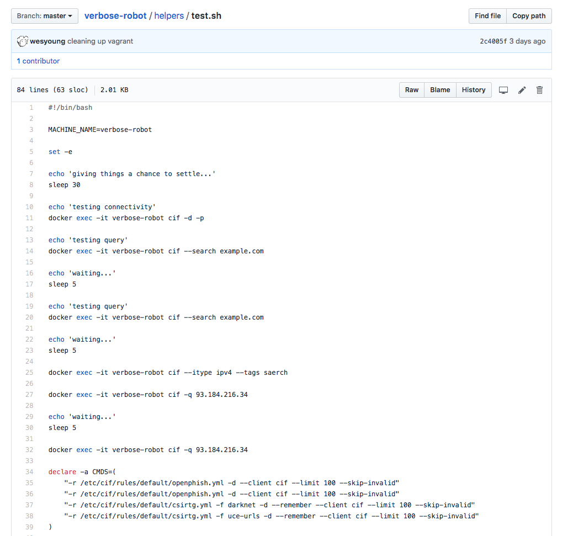The width and height of the screenshot is (573, 536).
Task: Open file in GitHub Desktop icon
Action: (503, 90)
